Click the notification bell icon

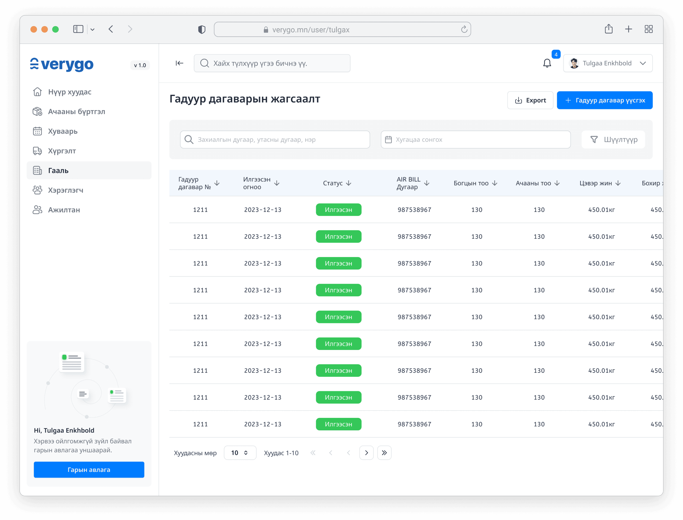547,63
